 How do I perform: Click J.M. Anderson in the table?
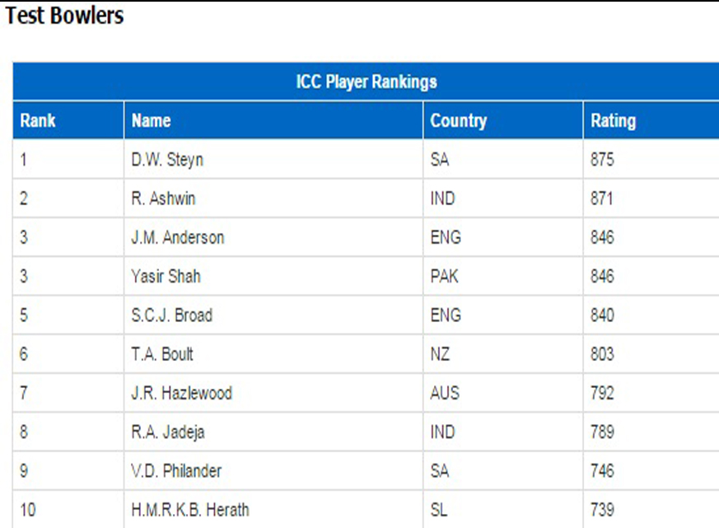(x=177, y=237)
